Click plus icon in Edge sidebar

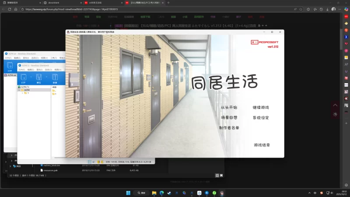click(346, 123)
